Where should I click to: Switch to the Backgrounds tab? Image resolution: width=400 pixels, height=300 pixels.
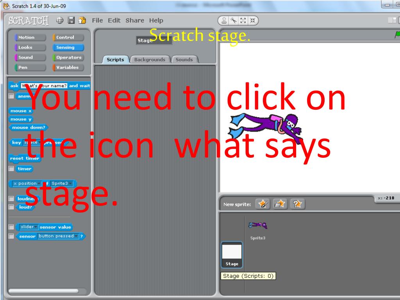(x=150, y=59)
